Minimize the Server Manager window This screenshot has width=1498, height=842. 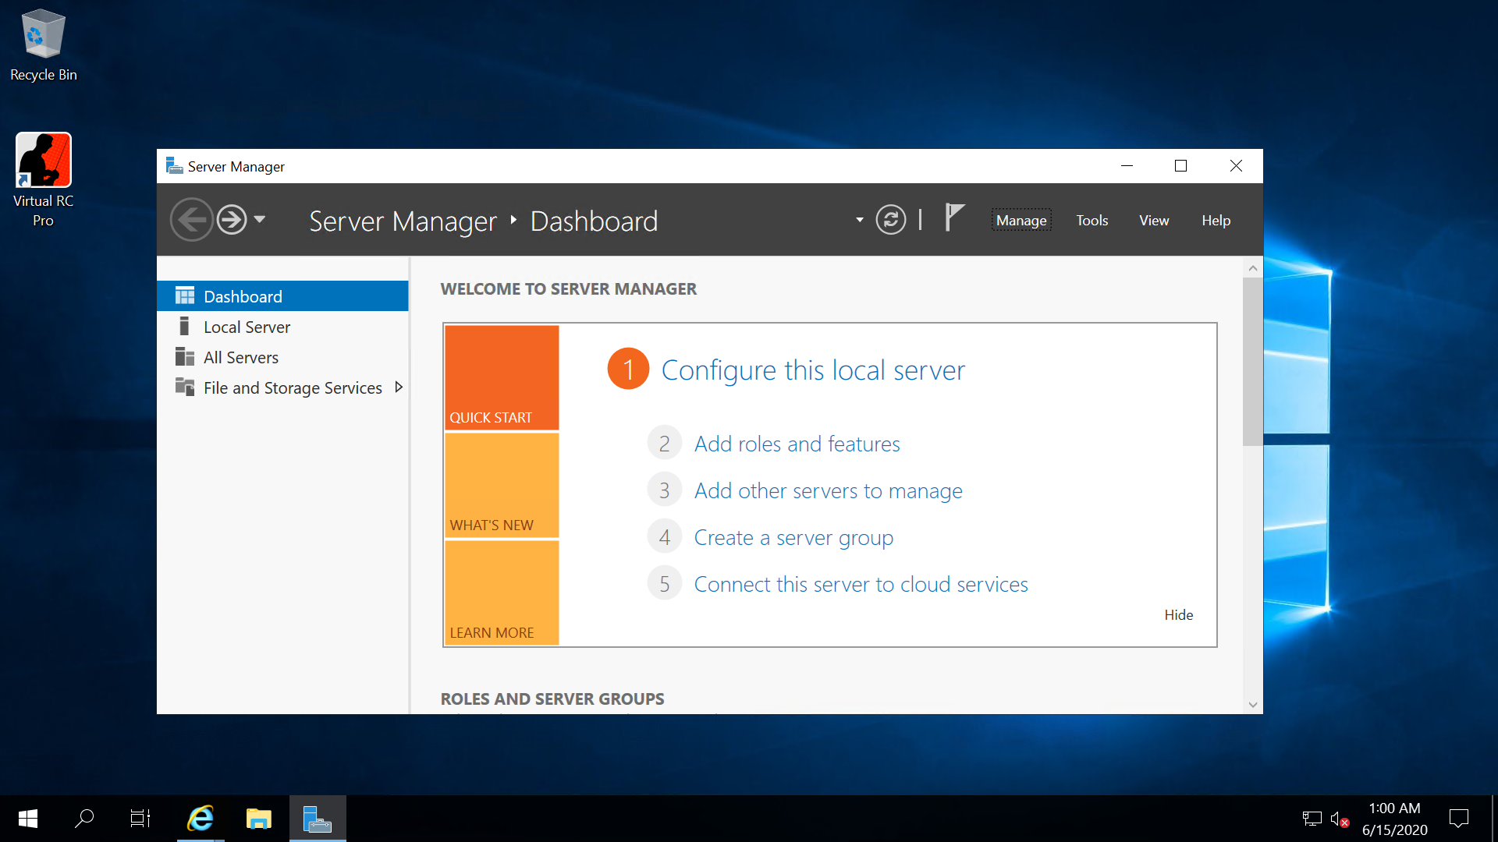[1127, 166]
